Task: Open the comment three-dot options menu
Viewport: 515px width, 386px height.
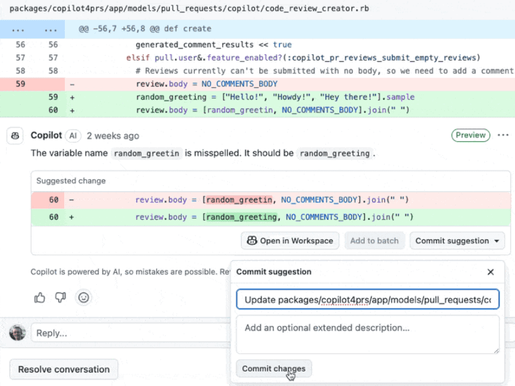Action: click(x=503, y=135)
